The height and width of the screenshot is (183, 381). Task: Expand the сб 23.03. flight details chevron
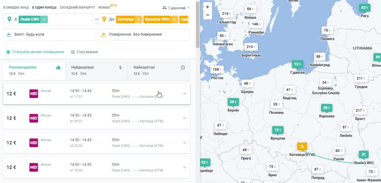pyautogui.click(x=185, y=143)
